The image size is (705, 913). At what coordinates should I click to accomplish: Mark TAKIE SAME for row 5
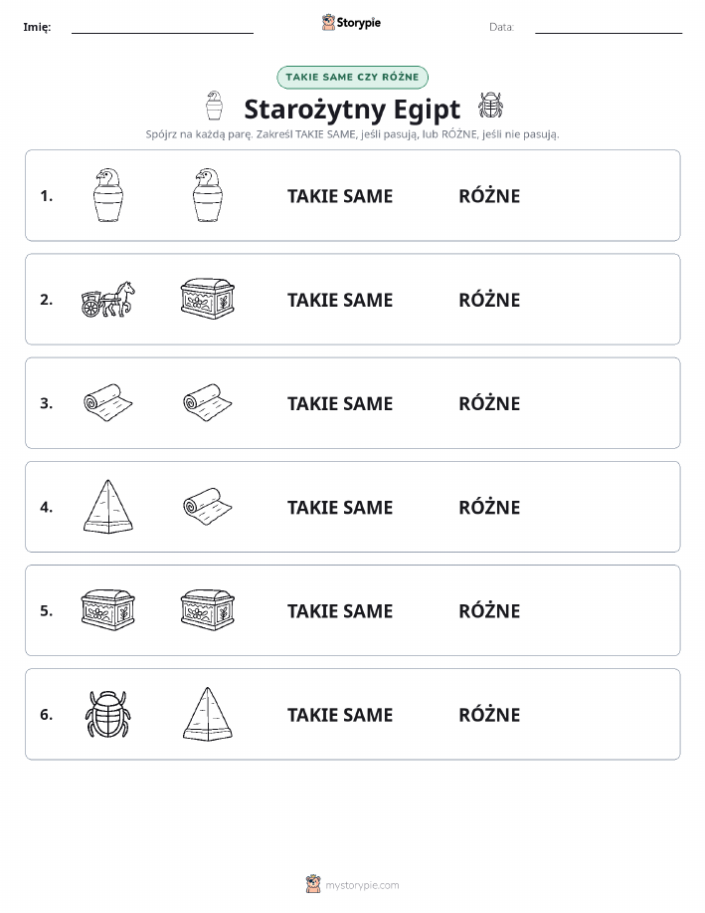[340, 610]
